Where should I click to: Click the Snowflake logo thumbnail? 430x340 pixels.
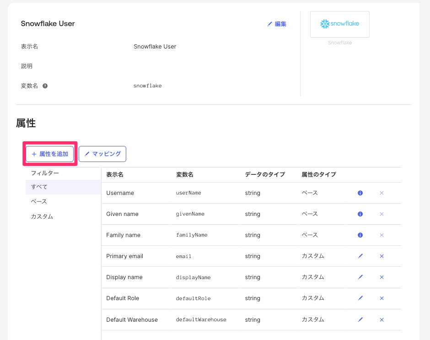point(339,24)
